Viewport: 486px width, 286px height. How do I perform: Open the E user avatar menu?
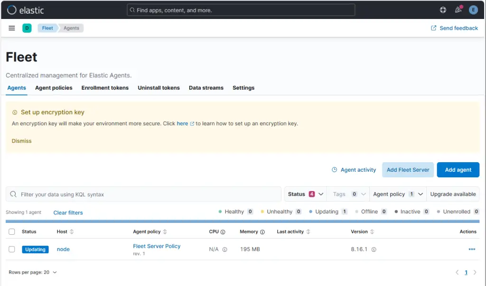[x=473, y=10]
